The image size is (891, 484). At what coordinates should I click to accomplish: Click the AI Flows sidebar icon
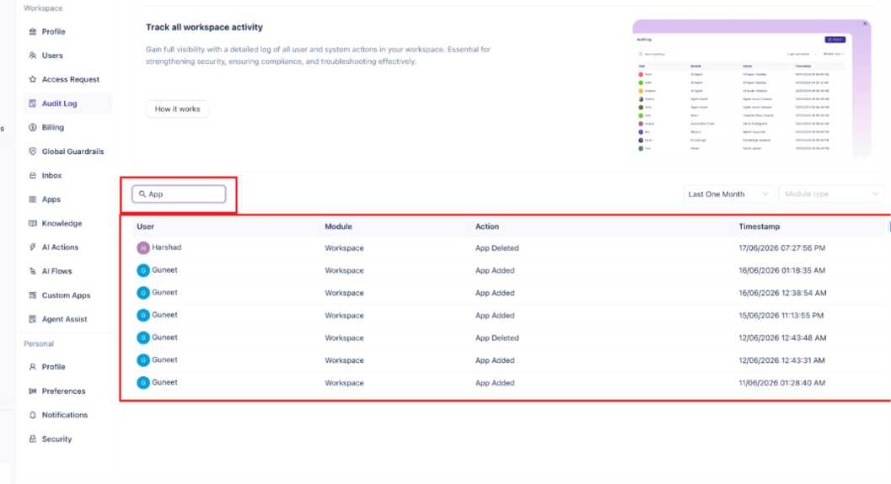click(x=32, y=271)
